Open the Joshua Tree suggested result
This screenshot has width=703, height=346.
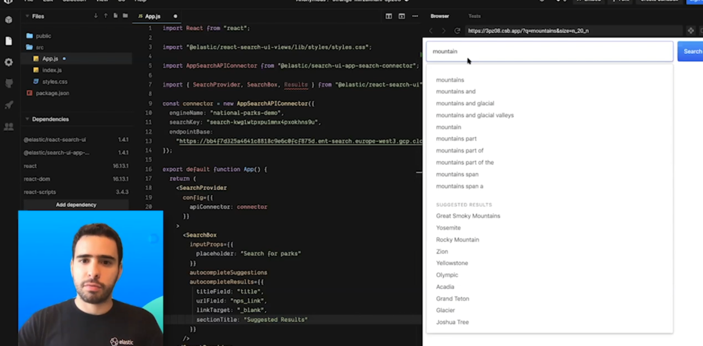pyautogui.click(x=452, y=322)
